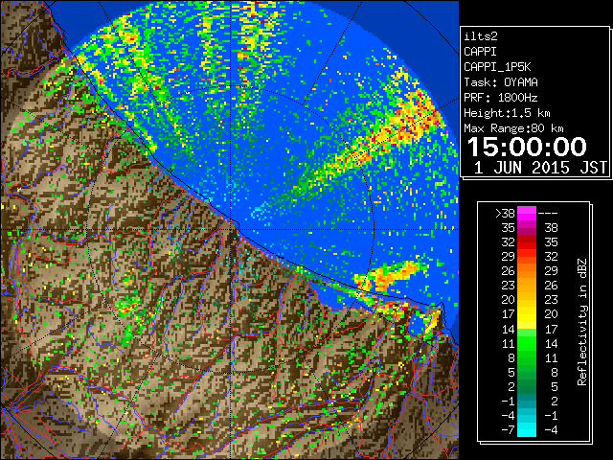This screenshot has width=613, height=460.
Task: Click the 'ilts2' label in info box
Action: pos(481,36)
